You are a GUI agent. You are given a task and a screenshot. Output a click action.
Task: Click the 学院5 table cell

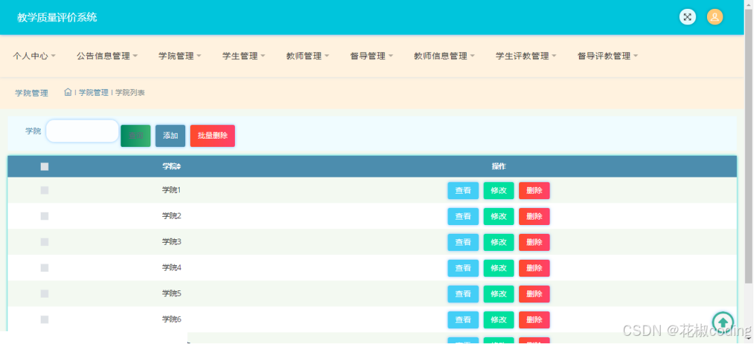pyautogui.click(x=172, y=294)
